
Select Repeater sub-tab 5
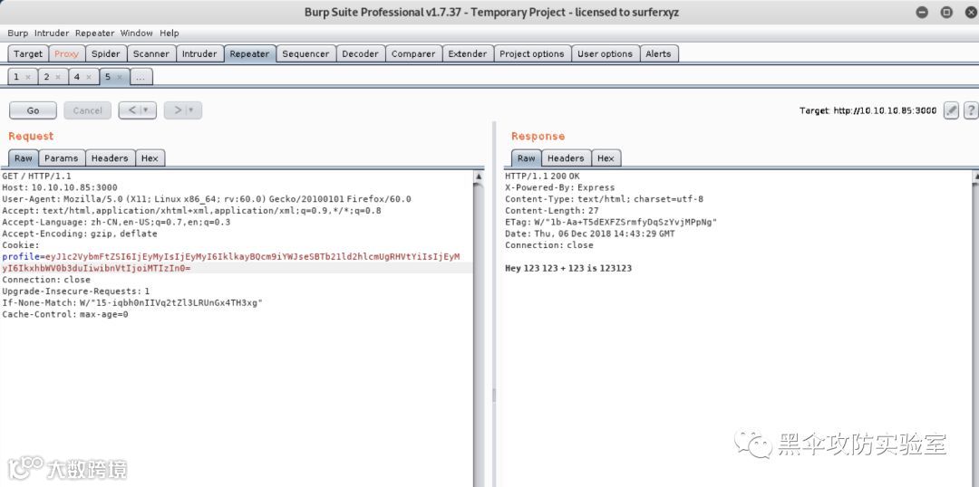[x=107, y=77]
